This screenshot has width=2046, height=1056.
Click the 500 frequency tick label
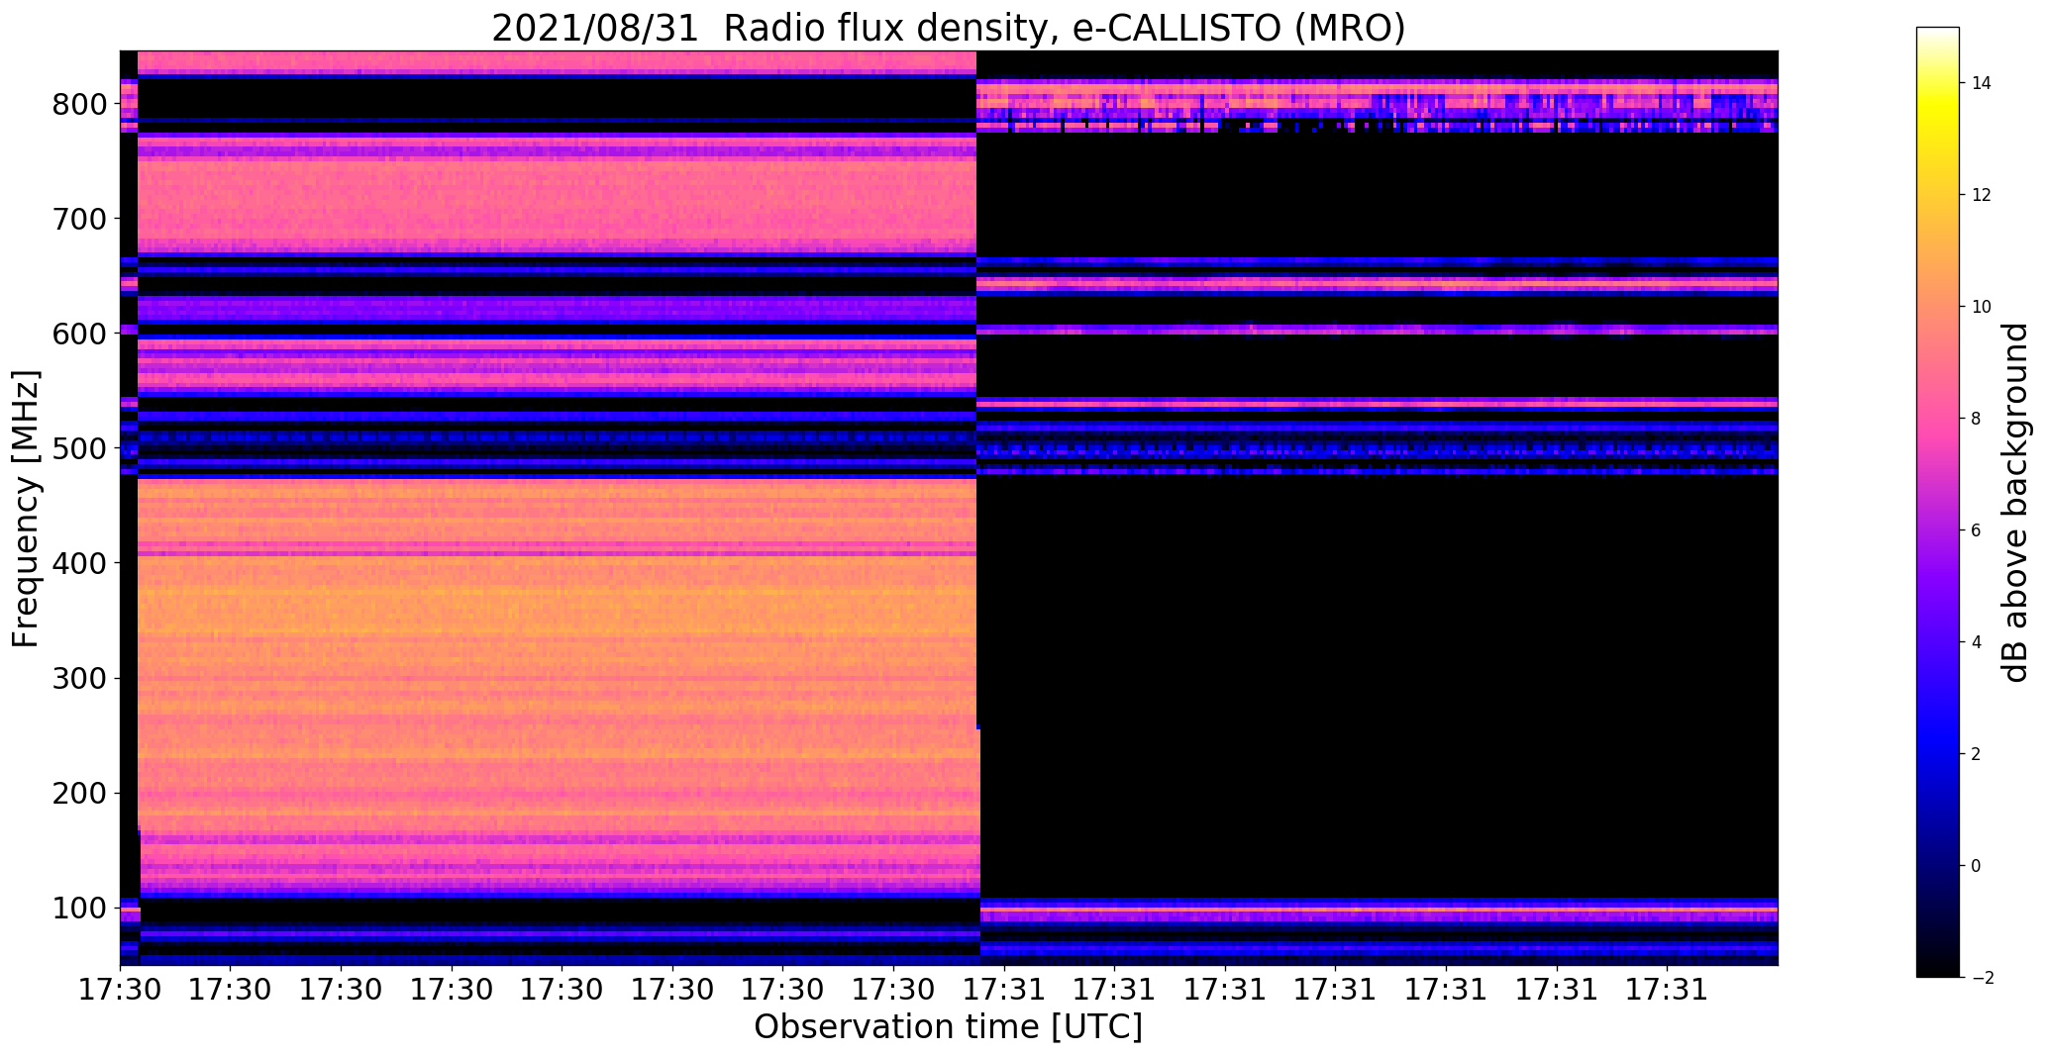(x=80, y=448)
